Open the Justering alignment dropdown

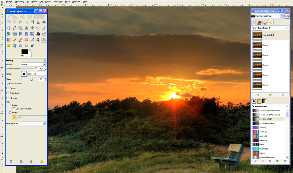coord(30,123)
